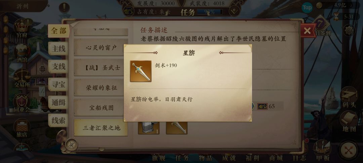Click the settings gear icon
Image resolution: width=363 pixels, height=163 pixels.
pyautogui.click(x=349, y=30)
